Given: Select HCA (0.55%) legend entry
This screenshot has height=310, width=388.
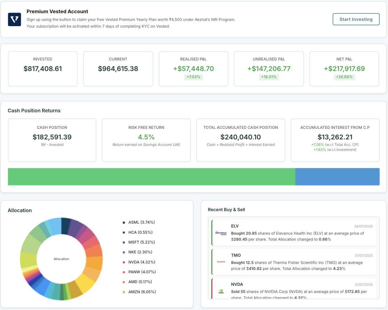Looking at the screenshot, I should click(x=138, y=232).
